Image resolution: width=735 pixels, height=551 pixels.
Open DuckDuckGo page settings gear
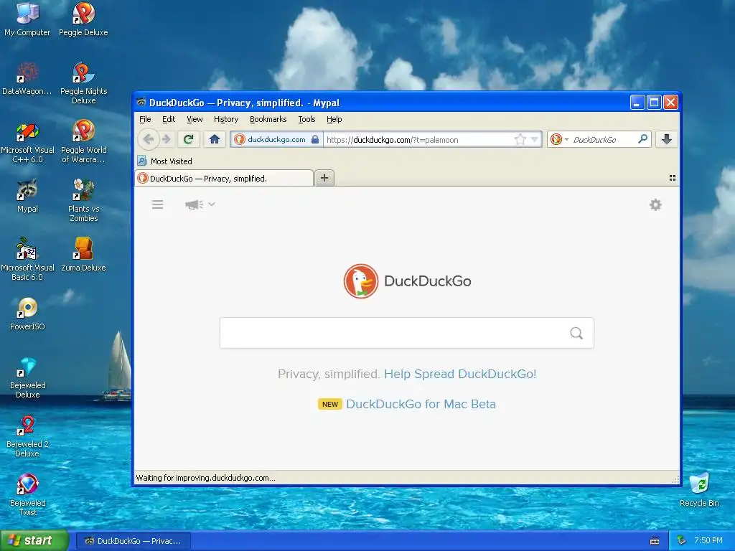coord(655,204)
